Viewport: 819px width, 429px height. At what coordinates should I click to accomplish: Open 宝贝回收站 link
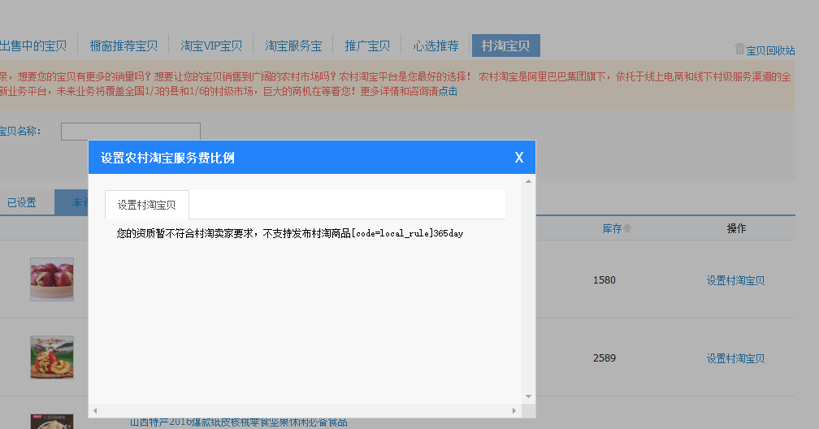coord(770,50)
